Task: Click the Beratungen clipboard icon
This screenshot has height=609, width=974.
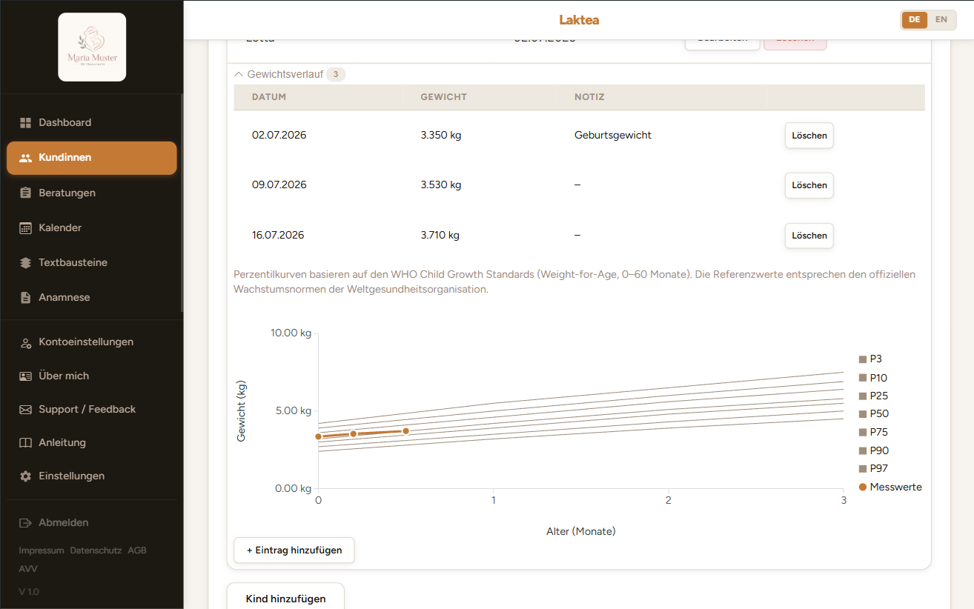Action: coord(25,193)
